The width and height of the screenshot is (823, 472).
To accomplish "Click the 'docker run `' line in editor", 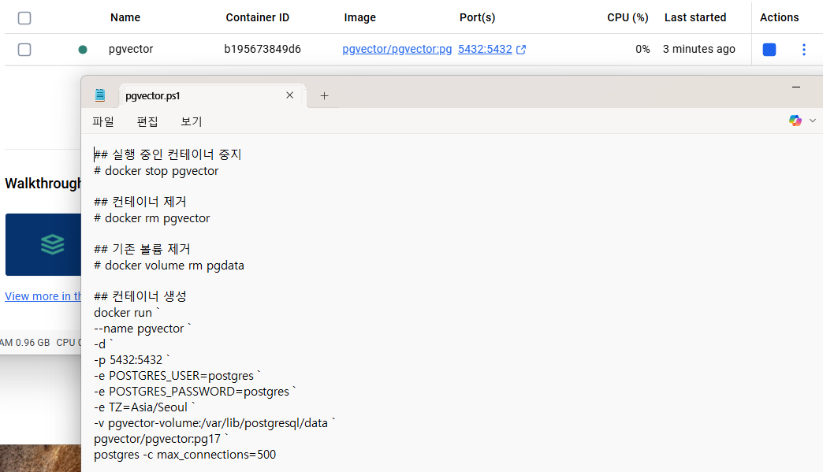I will click(126, 313).
